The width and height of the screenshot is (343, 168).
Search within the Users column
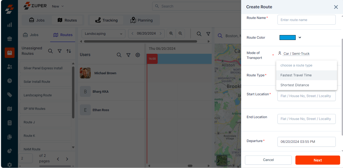pyautogui.click(x=119, y=55)
